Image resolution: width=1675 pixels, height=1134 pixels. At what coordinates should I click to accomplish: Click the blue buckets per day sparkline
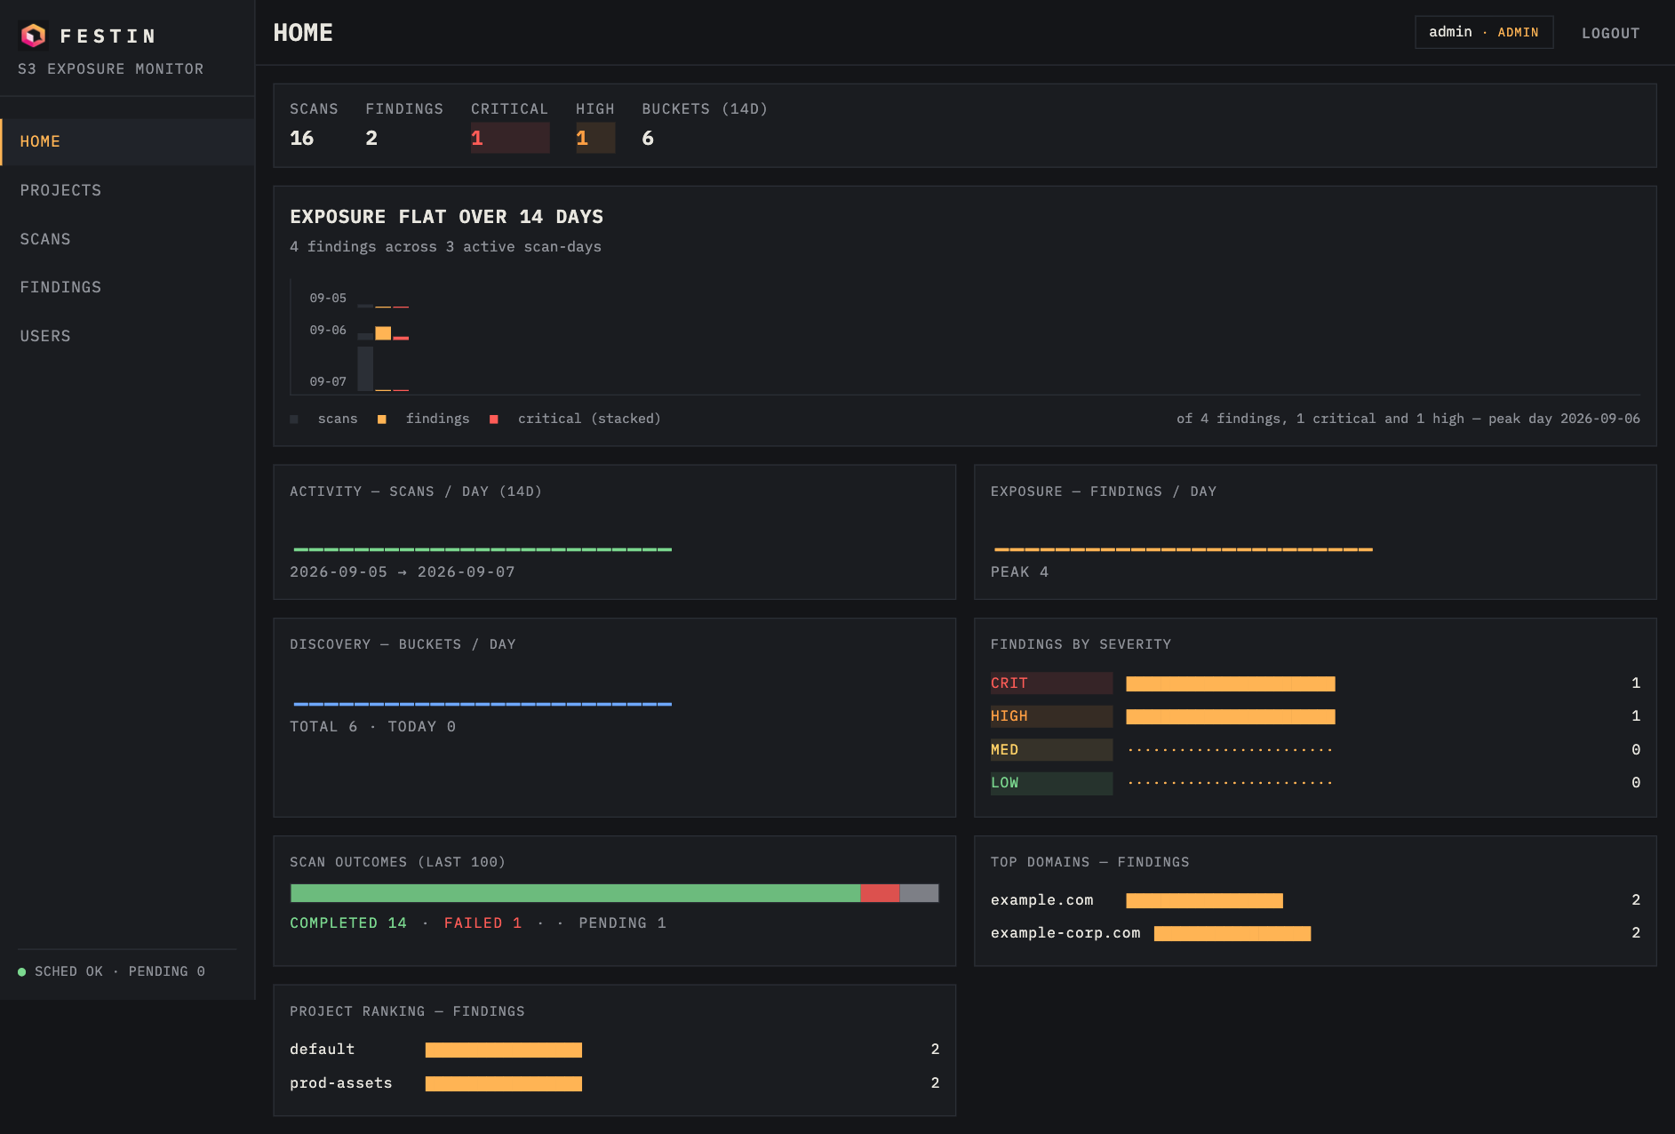(483, 704)
